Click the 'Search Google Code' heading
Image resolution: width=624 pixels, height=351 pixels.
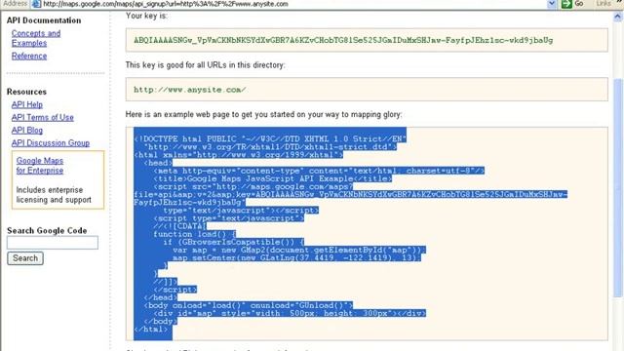click(x=47, y=231)
